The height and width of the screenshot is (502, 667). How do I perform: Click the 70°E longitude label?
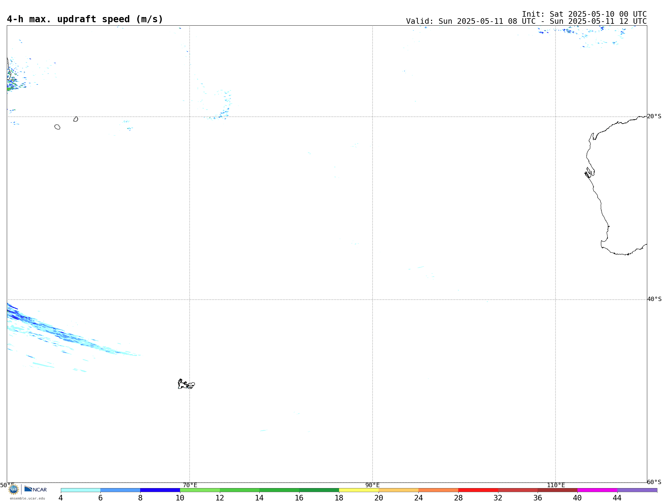[190, 485]
